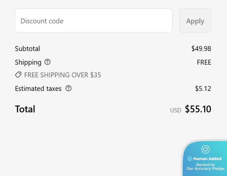Viewport: 227px width, 176px height.
Task: Click the Estimated taxes help icon
Action: tap(68, 88)
